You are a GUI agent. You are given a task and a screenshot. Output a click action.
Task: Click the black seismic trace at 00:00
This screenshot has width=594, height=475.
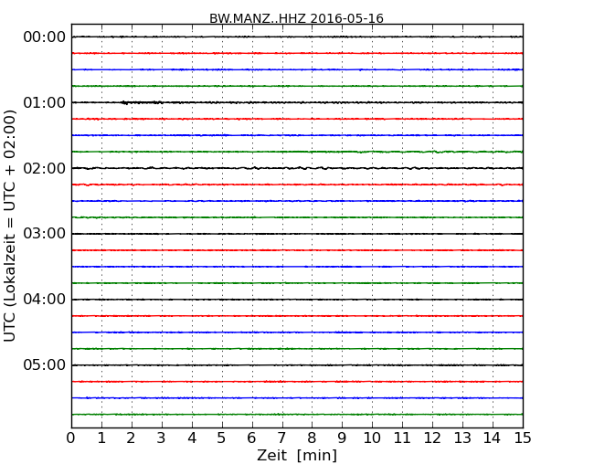[297, 37]
